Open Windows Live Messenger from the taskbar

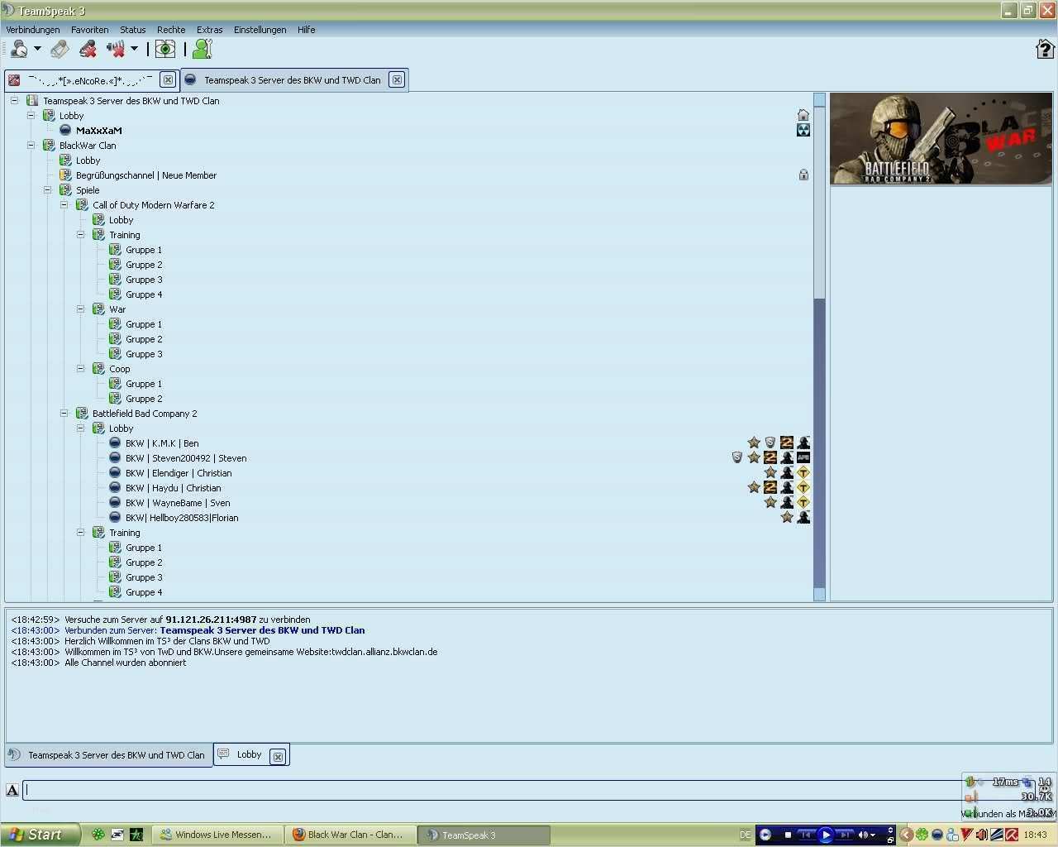[x=217, y=835]
